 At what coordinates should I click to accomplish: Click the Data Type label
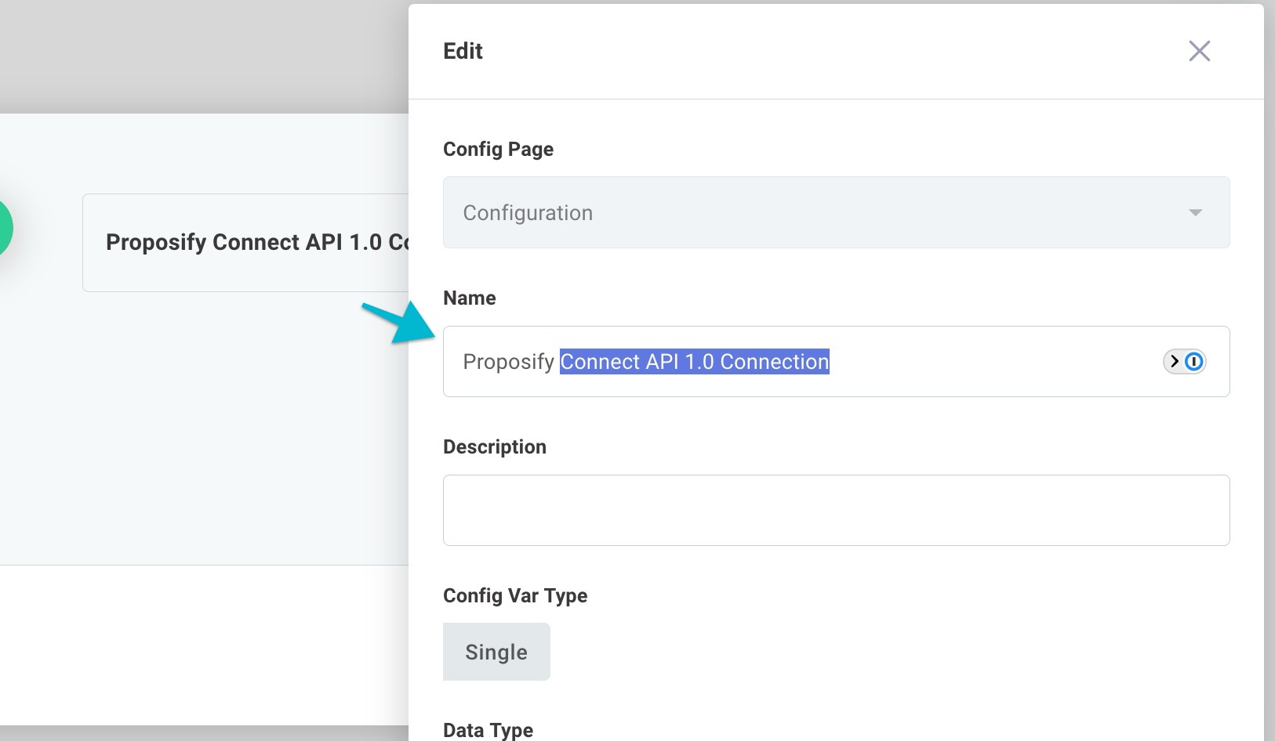point(488,730)
